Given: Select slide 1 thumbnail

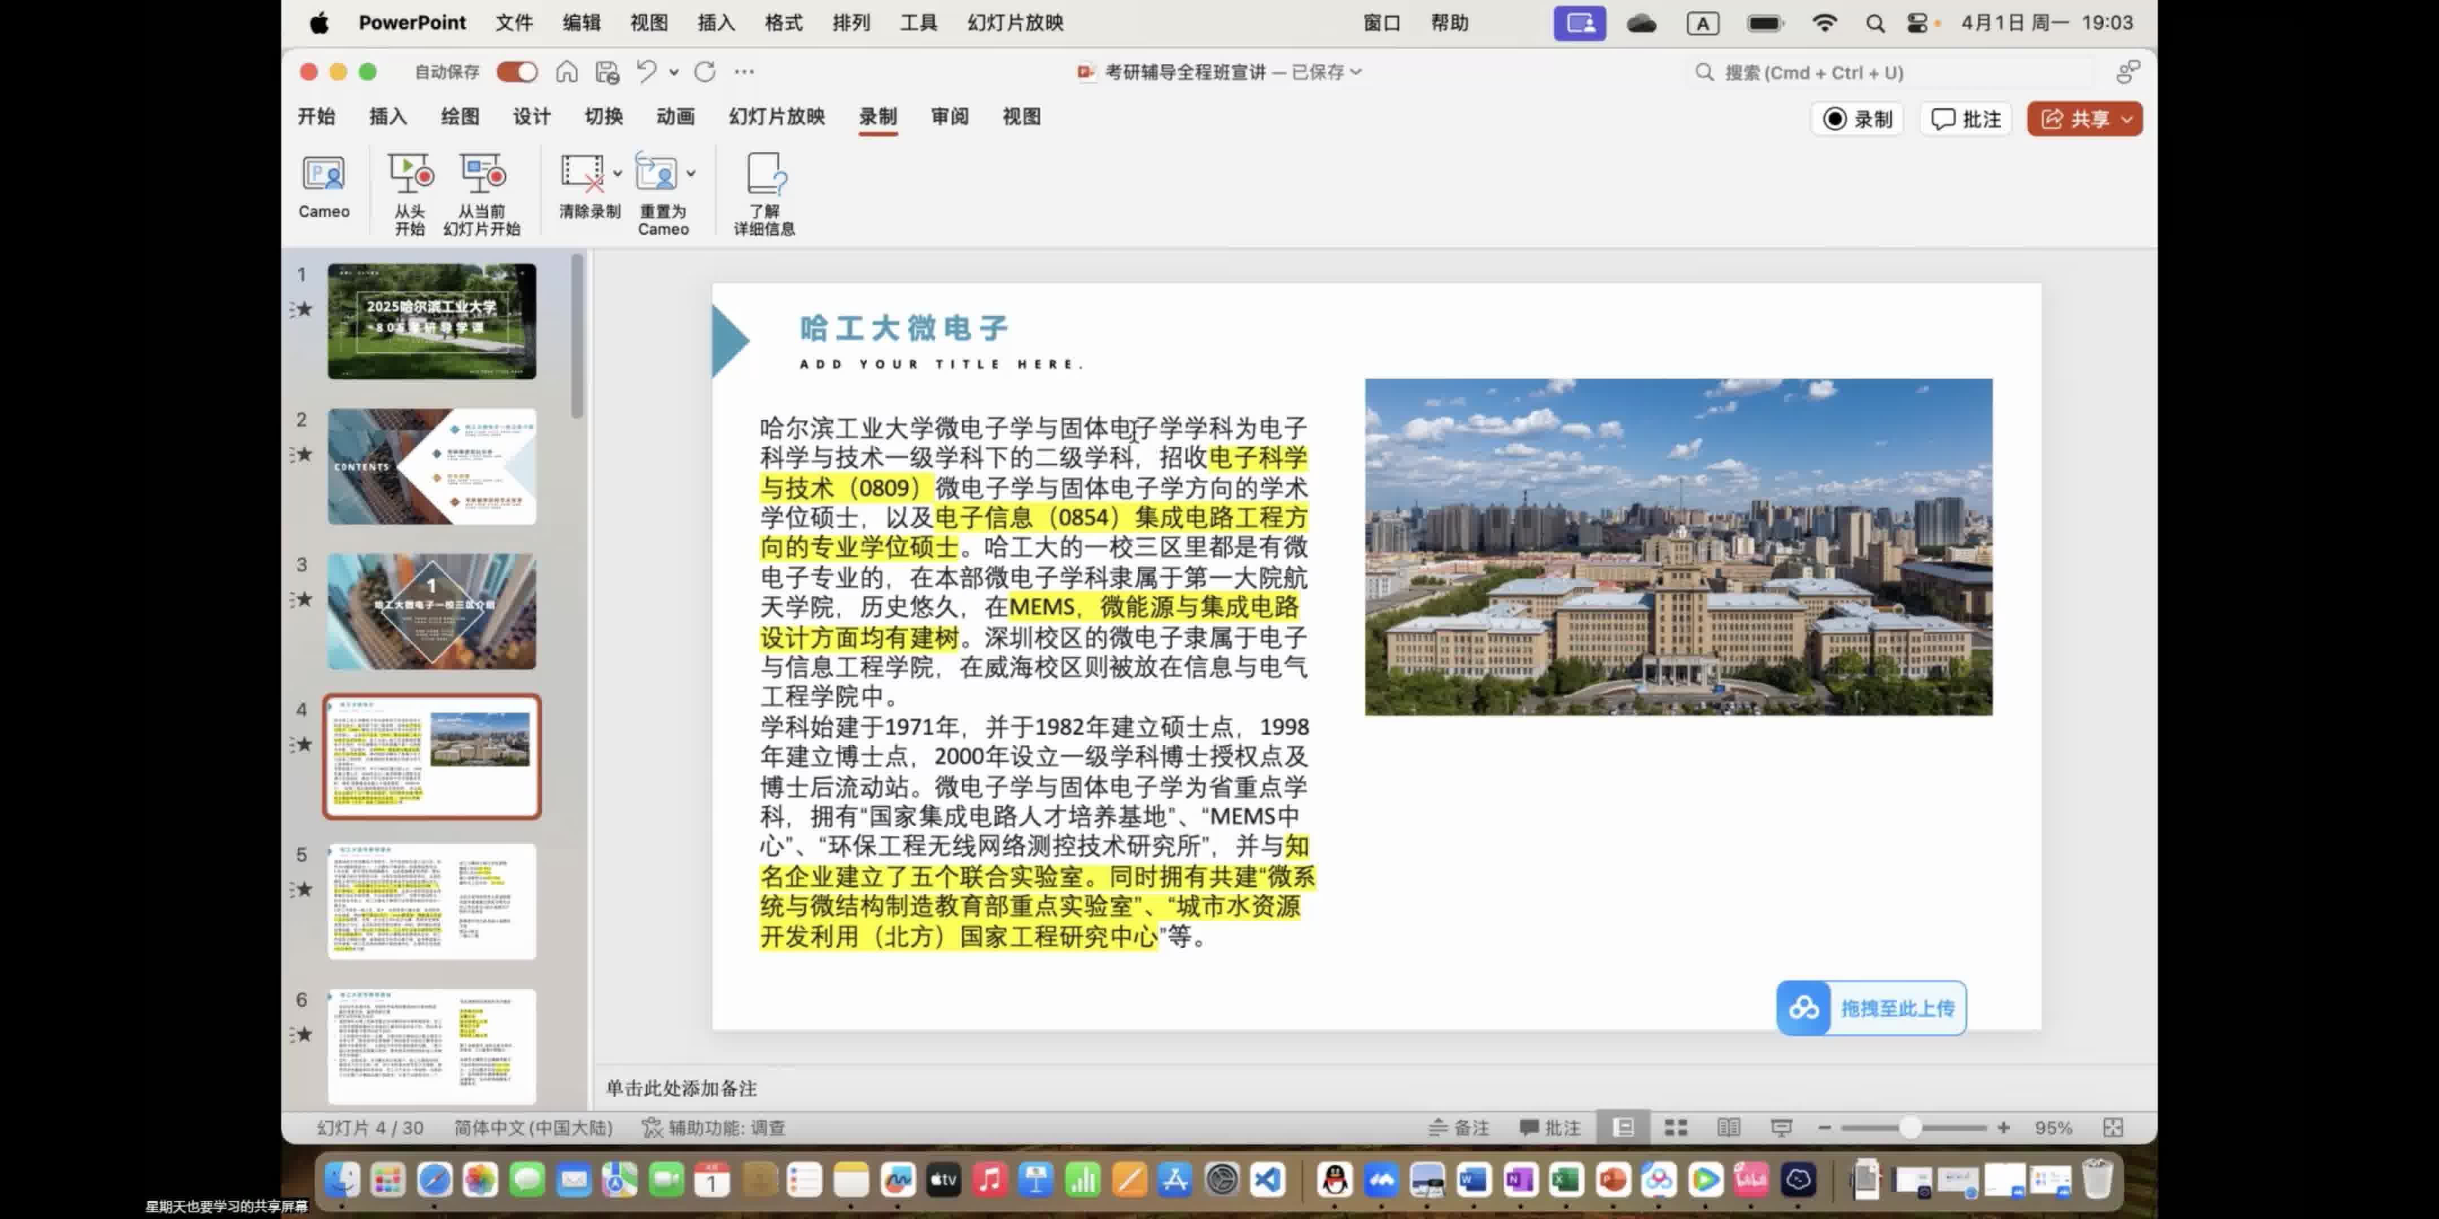Looking at the screenshot, I should pos(432,321).
